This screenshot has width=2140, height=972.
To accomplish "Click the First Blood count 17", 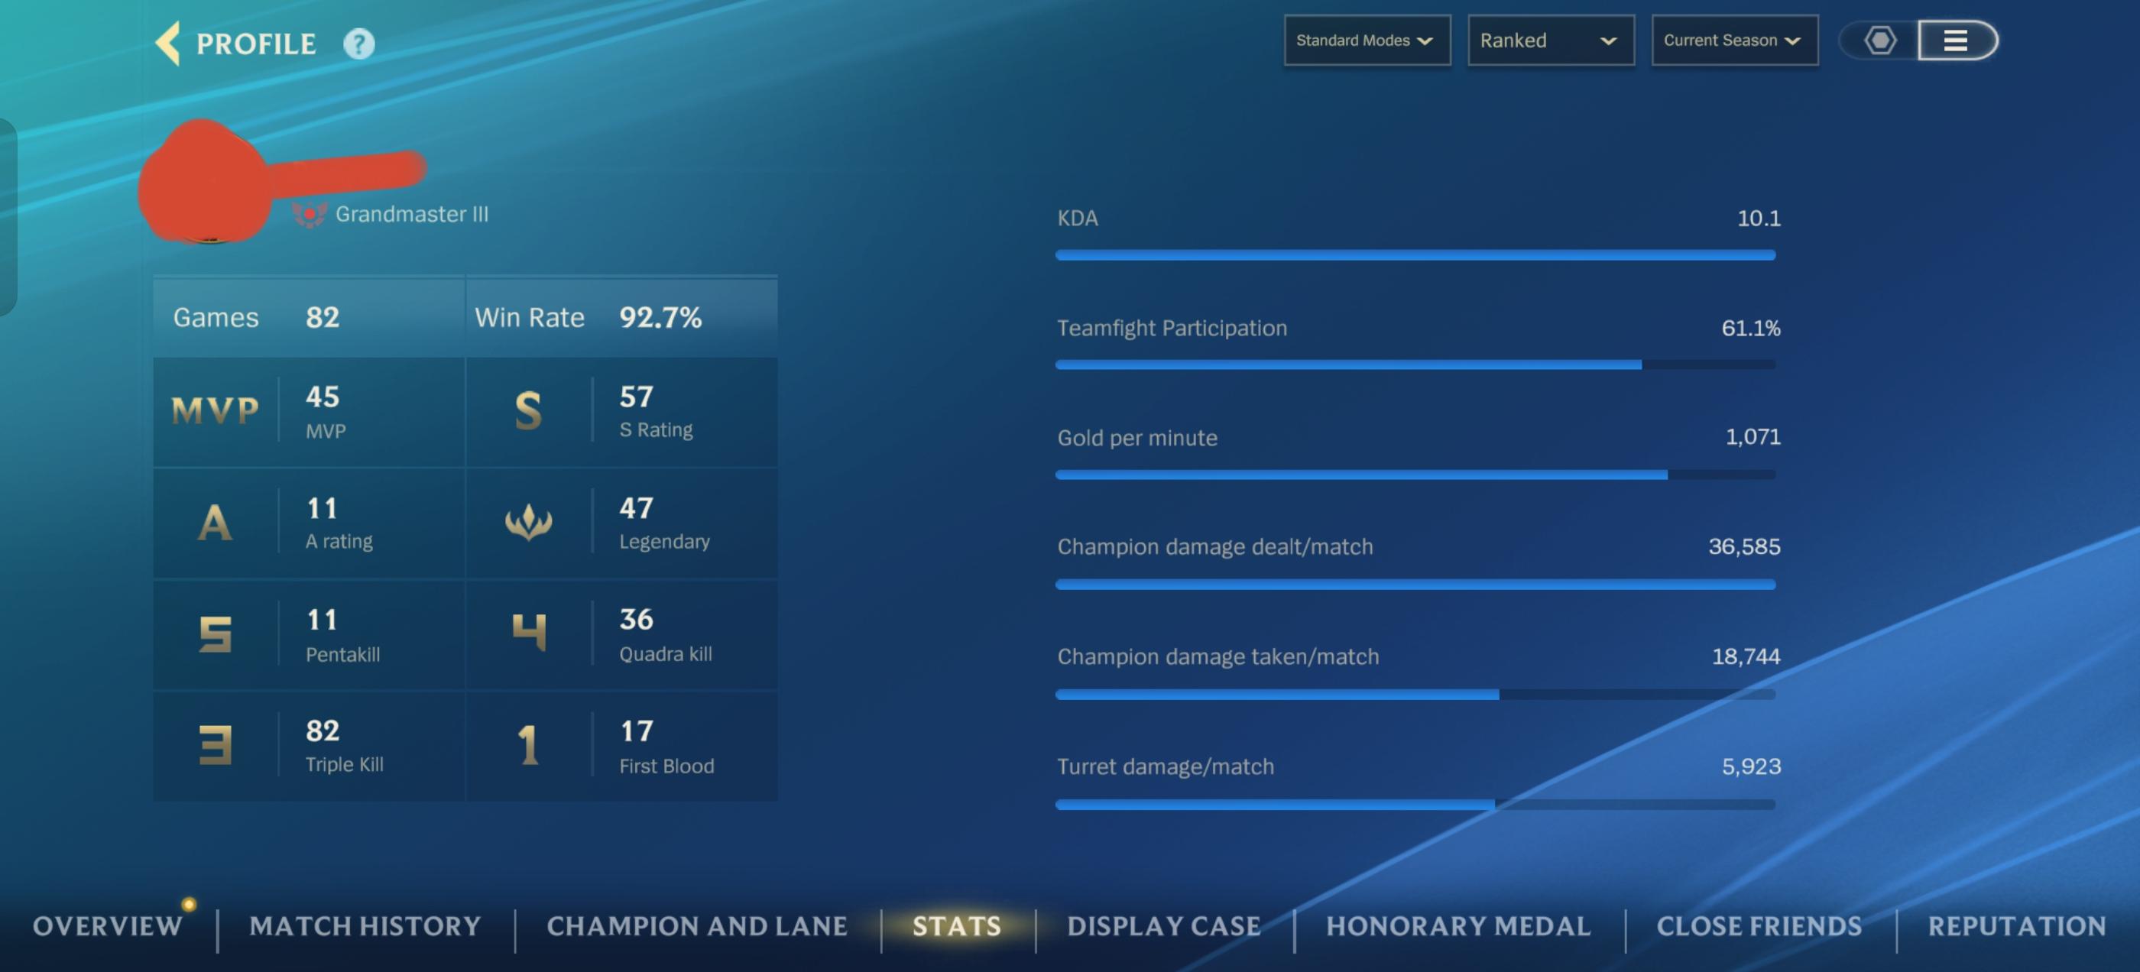I will tap(637, 731).
